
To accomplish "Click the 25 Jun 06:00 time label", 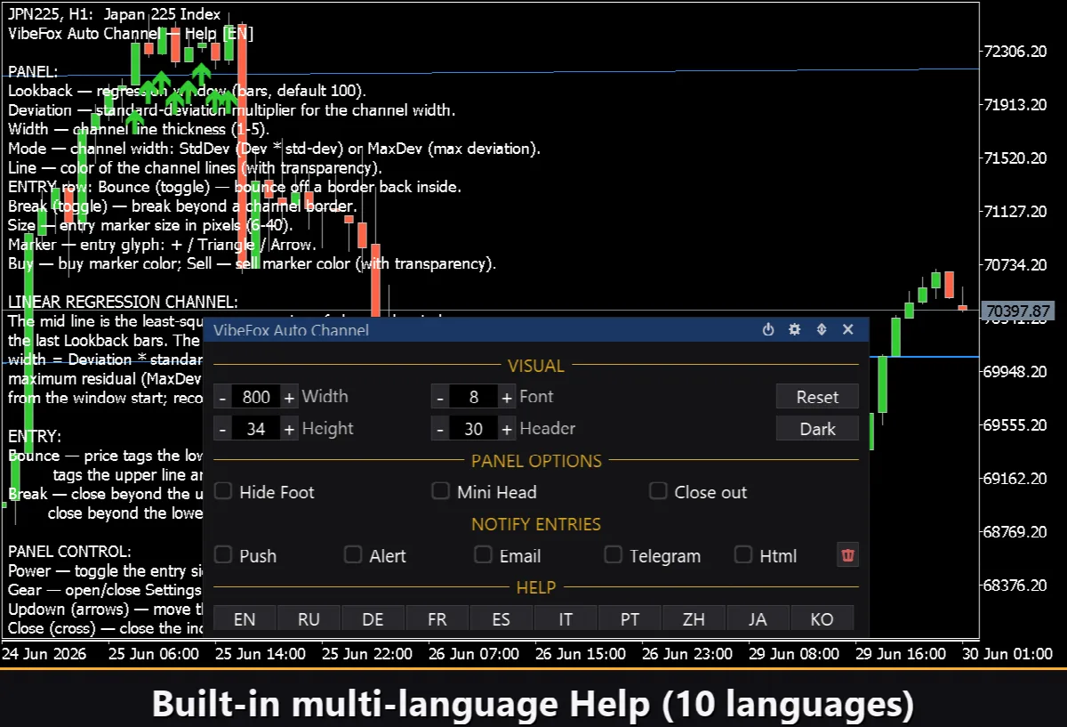I will [x=154, y=654].
